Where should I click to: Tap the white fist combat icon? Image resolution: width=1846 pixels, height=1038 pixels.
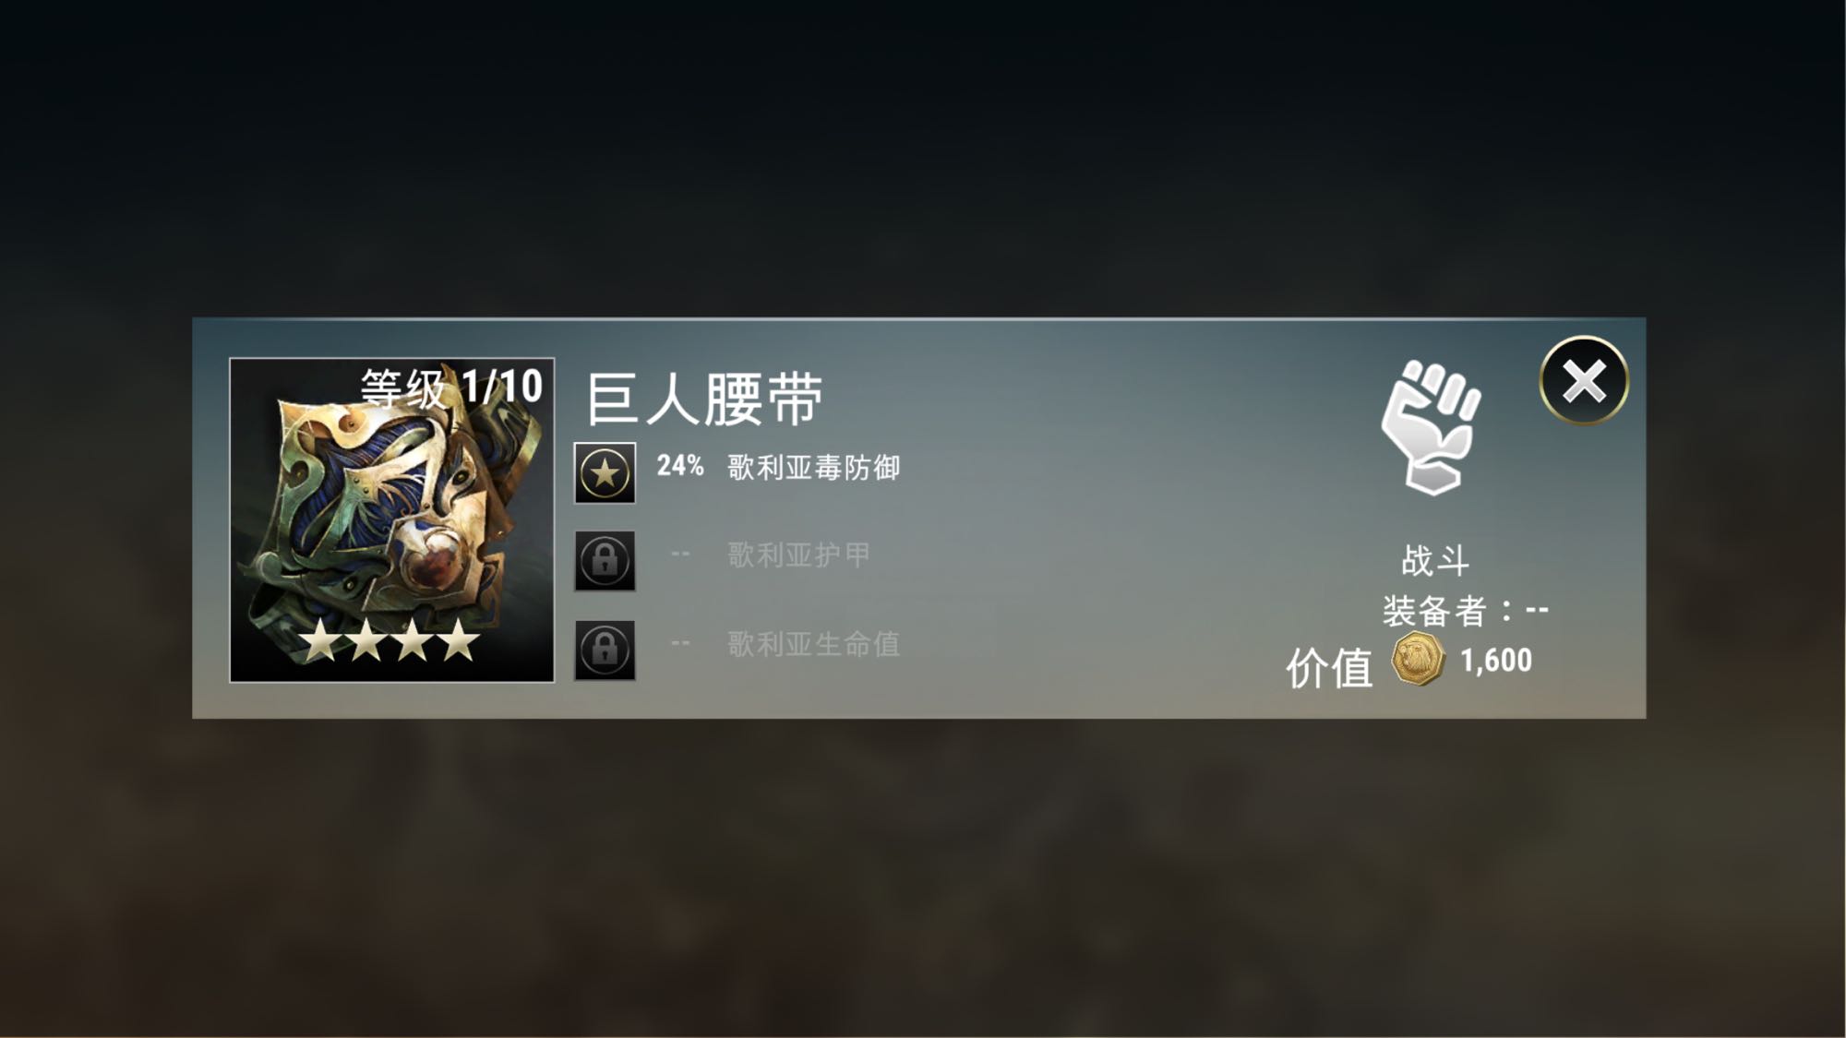click(x=1431, y=427)
